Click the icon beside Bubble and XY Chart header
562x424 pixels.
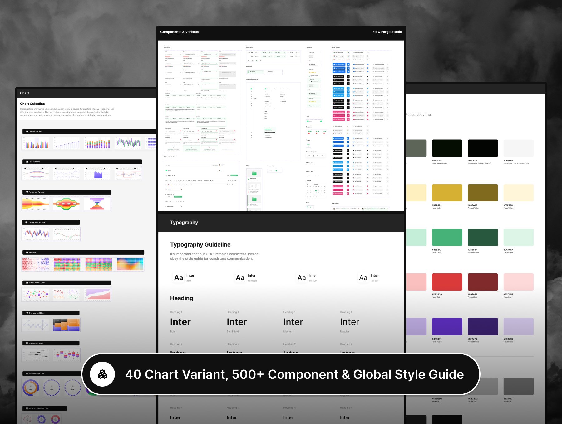(27, 283)
